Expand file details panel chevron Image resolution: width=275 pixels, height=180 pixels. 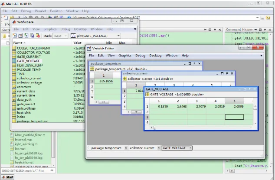point(52,170)
